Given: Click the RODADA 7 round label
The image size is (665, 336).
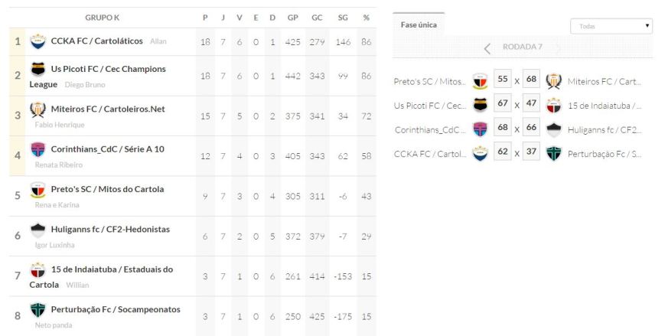Looking at the screenshot, I should 522,47.
